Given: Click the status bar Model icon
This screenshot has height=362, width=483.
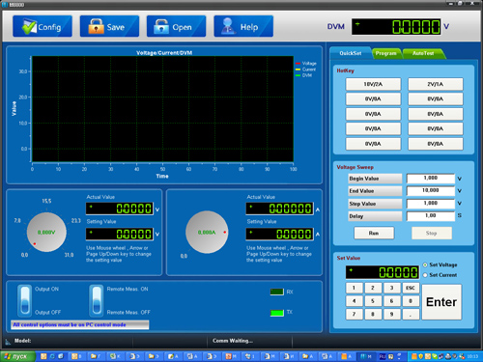Looking at the screenshot, I should [8, 342].
